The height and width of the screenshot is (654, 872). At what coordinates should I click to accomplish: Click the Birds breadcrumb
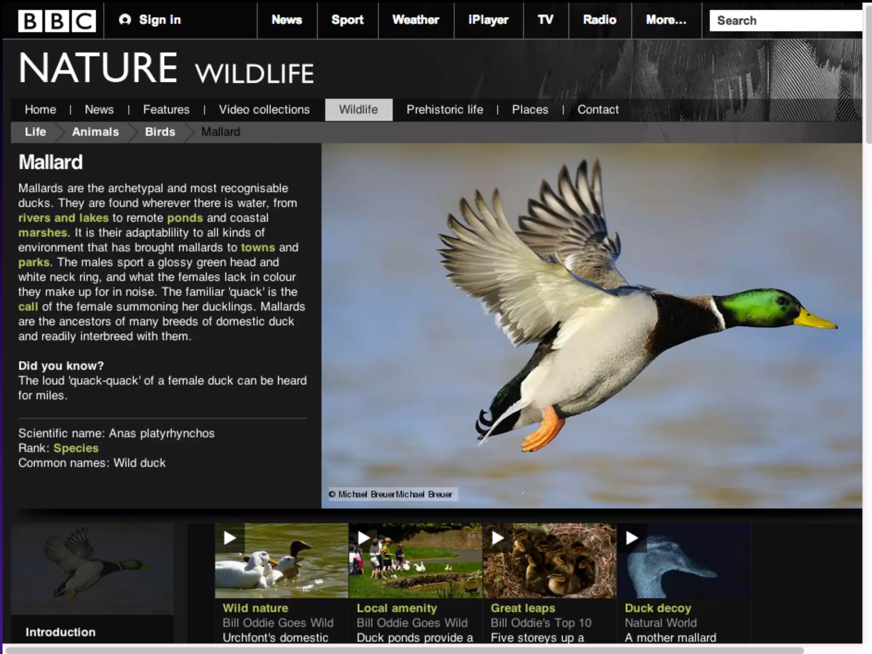160,132
